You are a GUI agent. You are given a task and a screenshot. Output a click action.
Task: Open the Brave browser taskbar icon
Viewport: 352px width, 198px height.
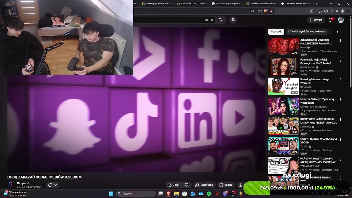(x=168, y=194)
